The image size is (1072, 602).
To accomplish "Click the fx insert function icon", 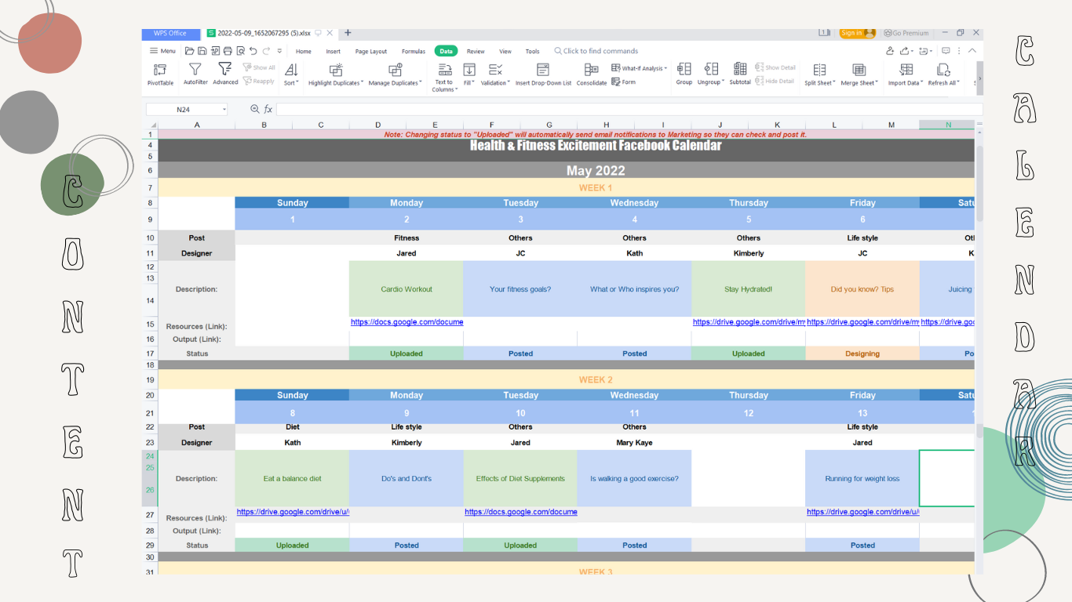I will click(x=268, y=110).
